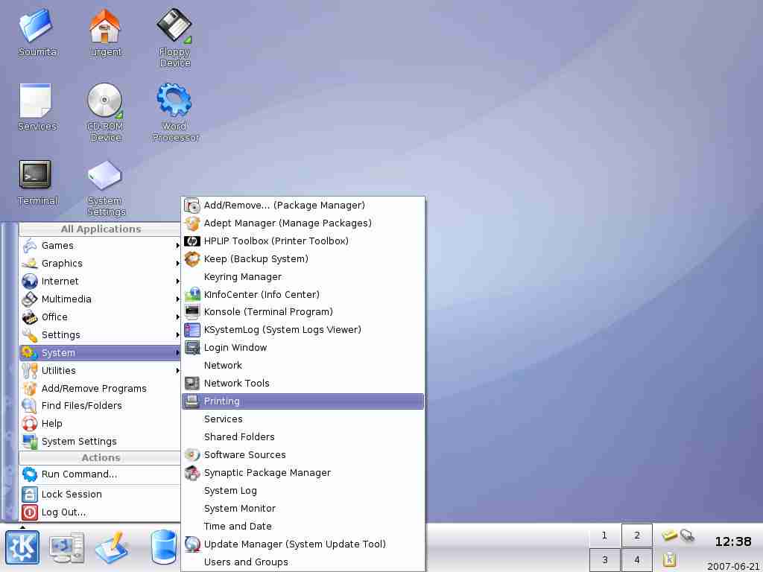Expand the Office submenu

coord(101,317)
